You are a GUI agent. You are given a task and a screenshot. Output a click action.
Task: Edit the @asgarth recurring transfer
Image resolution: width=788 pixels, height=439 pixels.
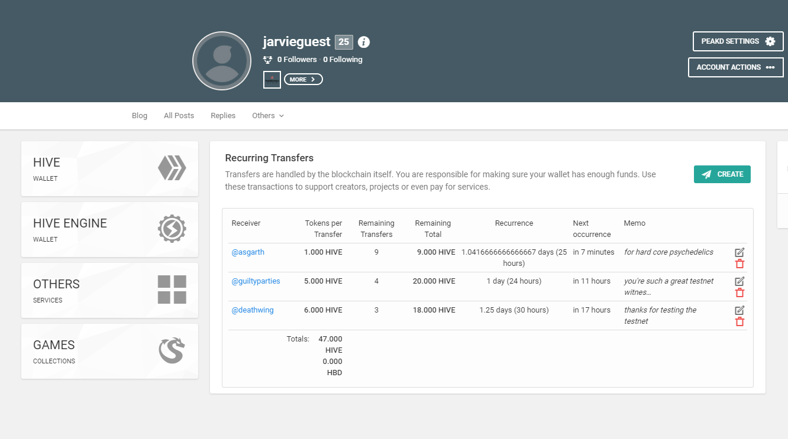coord(739,252)
